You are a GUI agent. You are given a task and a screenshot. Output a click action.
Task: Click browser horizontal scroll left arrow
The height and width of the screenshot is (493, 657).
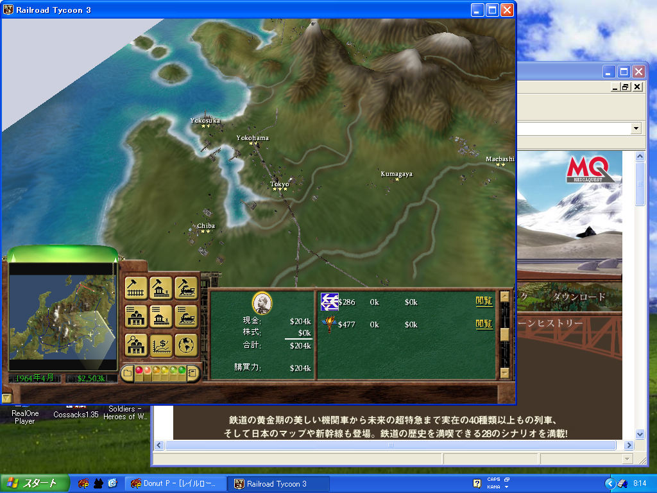[159, 445]
